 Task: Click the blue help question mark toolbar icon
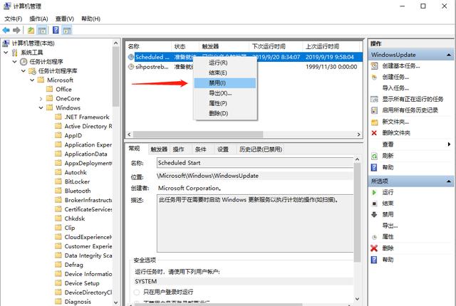tap(56, 30)
